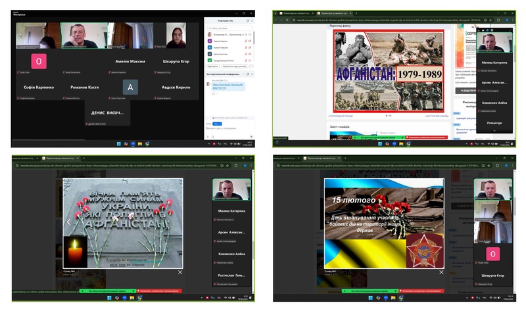This screenshot has height=309, width=526.
Task: Switch to second tab in memorial plaque browser
Action: (x=60, y=158)
